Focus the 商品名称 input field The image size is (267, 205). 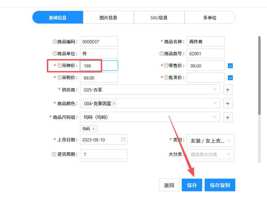205,41
